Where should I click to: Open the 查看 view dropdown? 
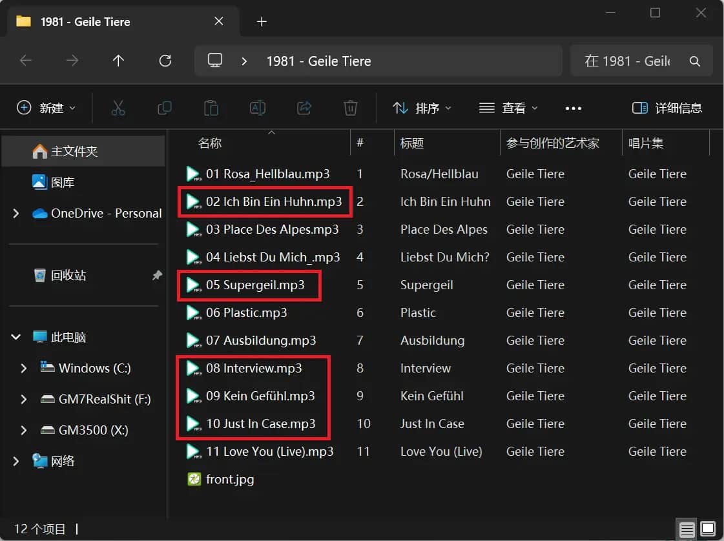click(508, 108)
